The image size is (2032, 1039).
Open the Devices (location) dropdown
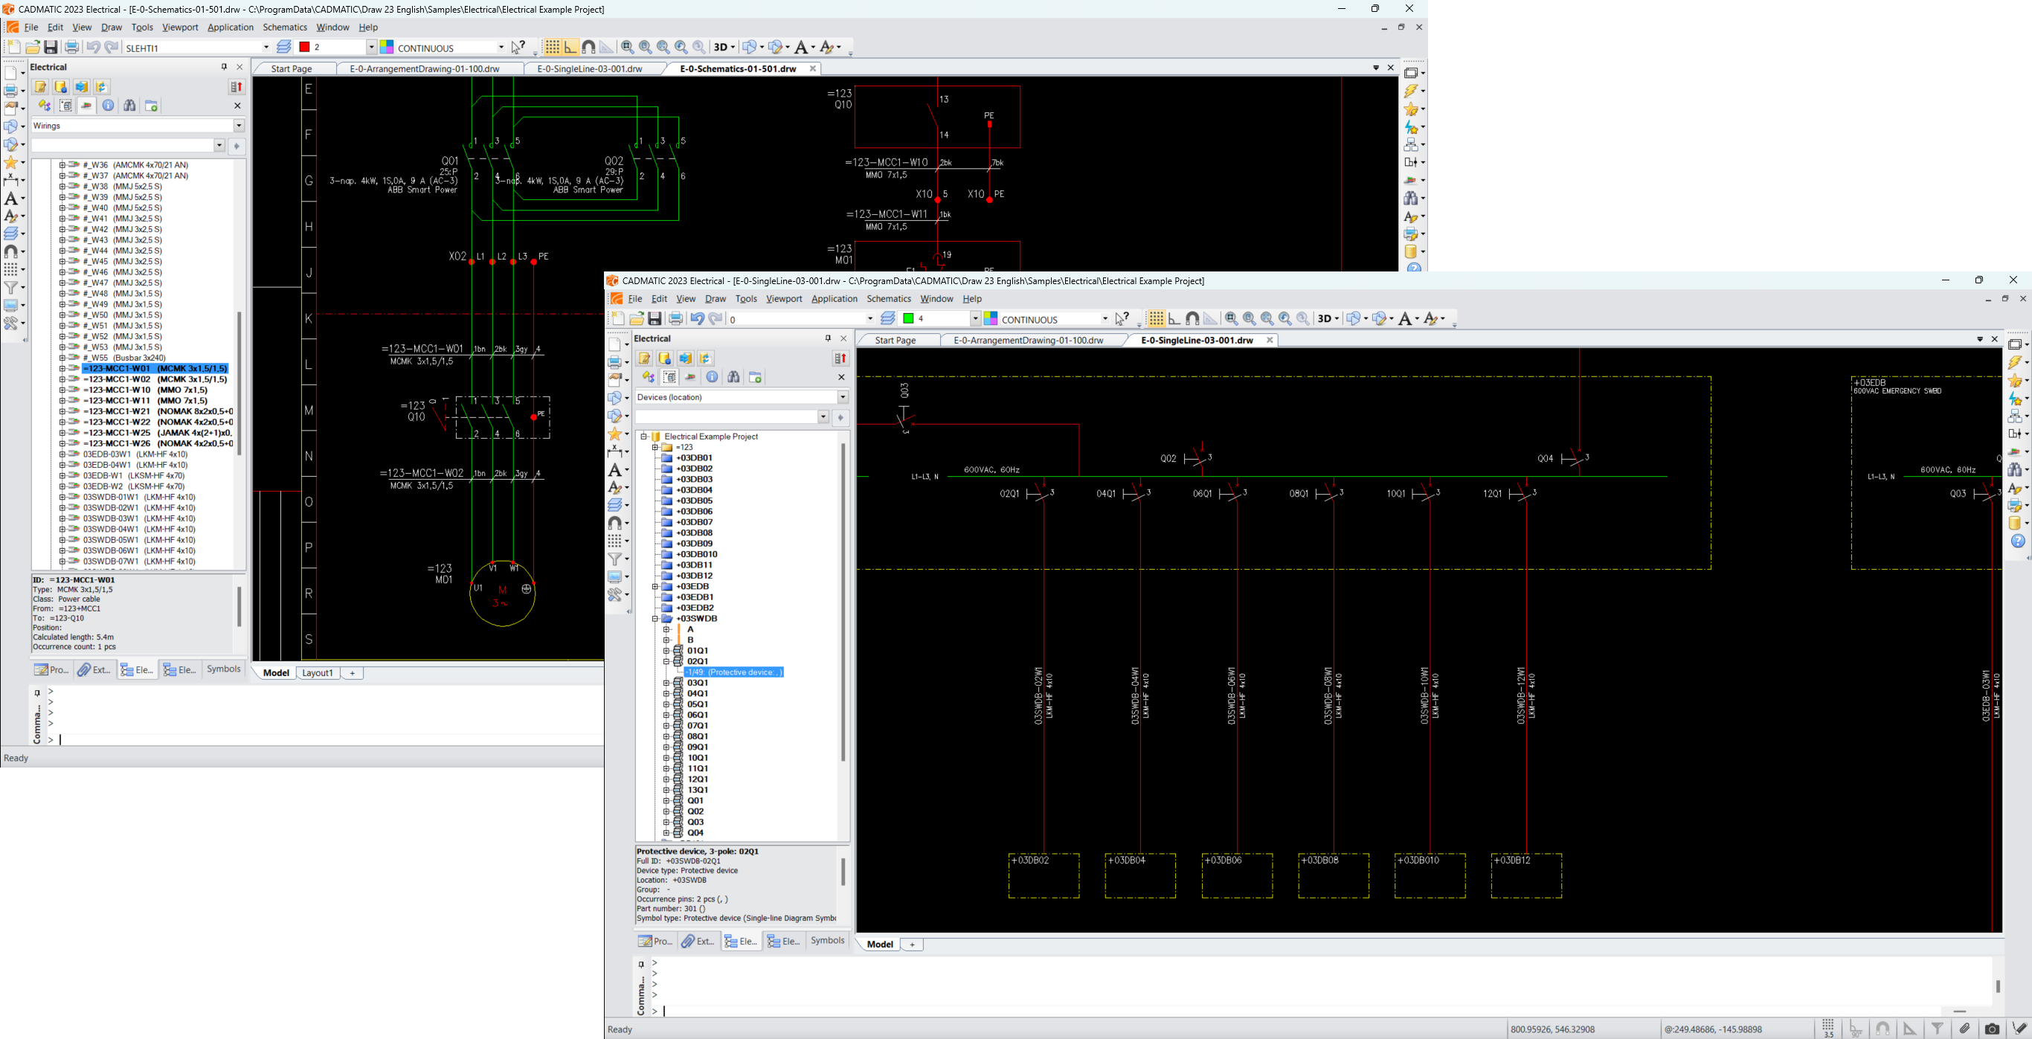coord(843,398)
